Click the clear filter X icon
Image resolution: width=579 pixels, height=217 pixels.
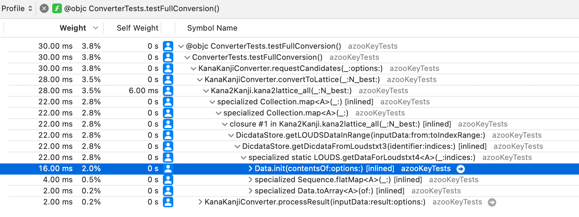click(x=44, y=8)
